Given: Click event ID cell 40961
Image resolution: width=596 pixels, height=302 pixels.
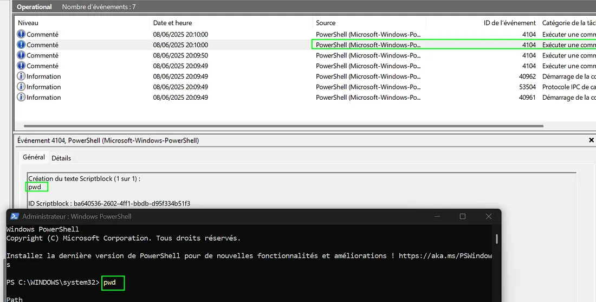Looking at the screenshot, I should point(527,98).
